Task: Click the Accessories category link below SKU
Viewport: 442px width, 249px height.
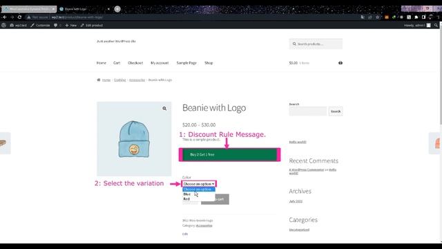Action: click(x=204, y=225)
